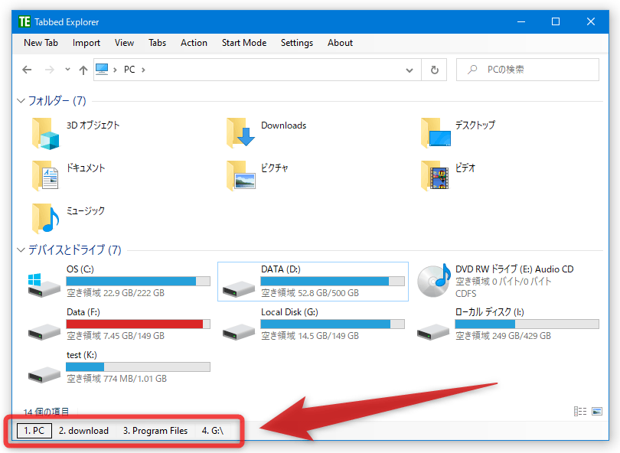Open the Action menu
Image resolution: width=620 pixels, height=453 pixels.
click(194, 43)
